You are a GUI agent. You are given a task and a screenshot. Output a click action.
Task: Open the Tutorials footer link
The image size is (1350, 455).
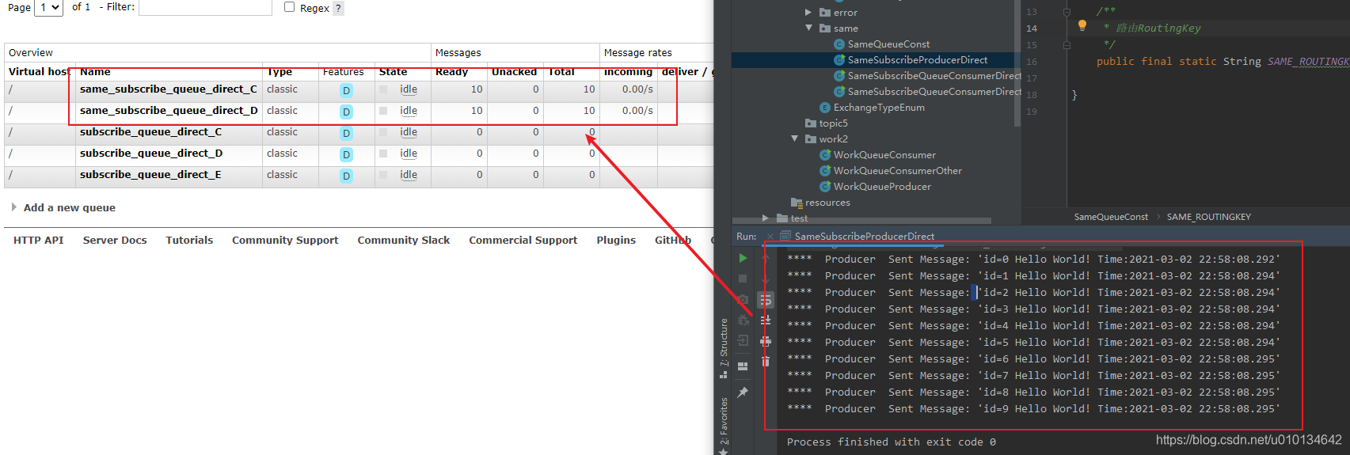(189, 241)
